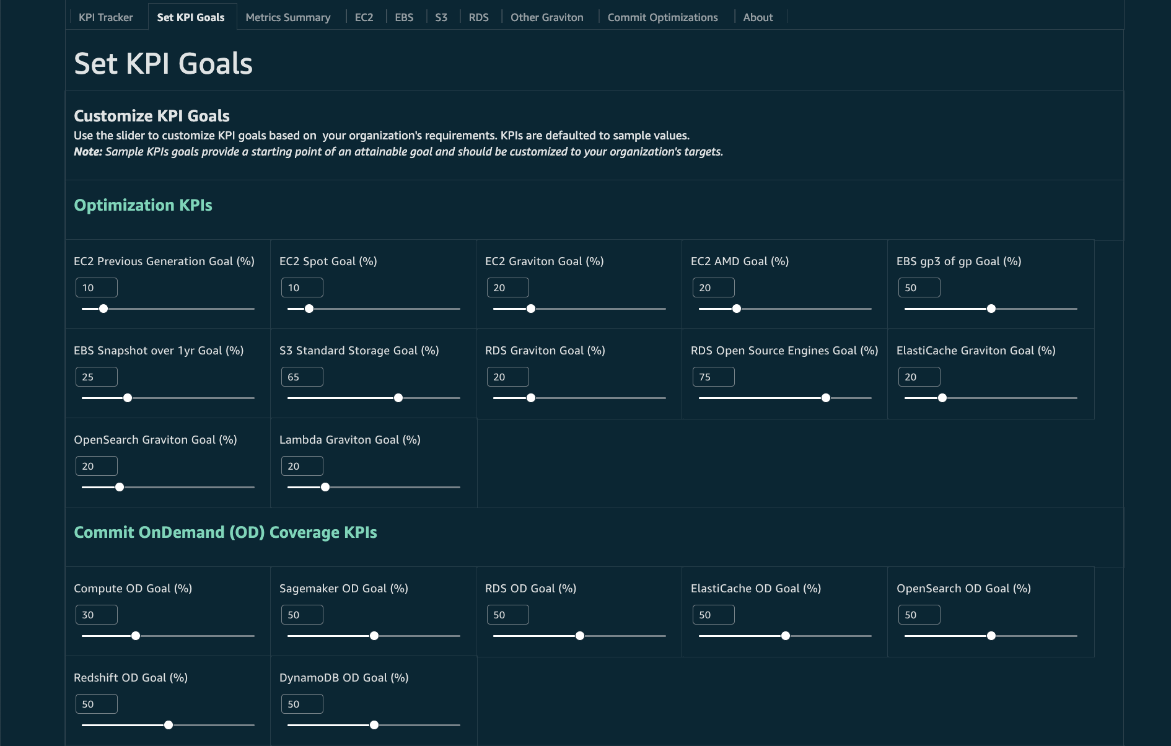Click EC2 AMD Goal value field
The width and height of the screenshot is (1171, 746).
pyautogui.click(x=714, y=287)
